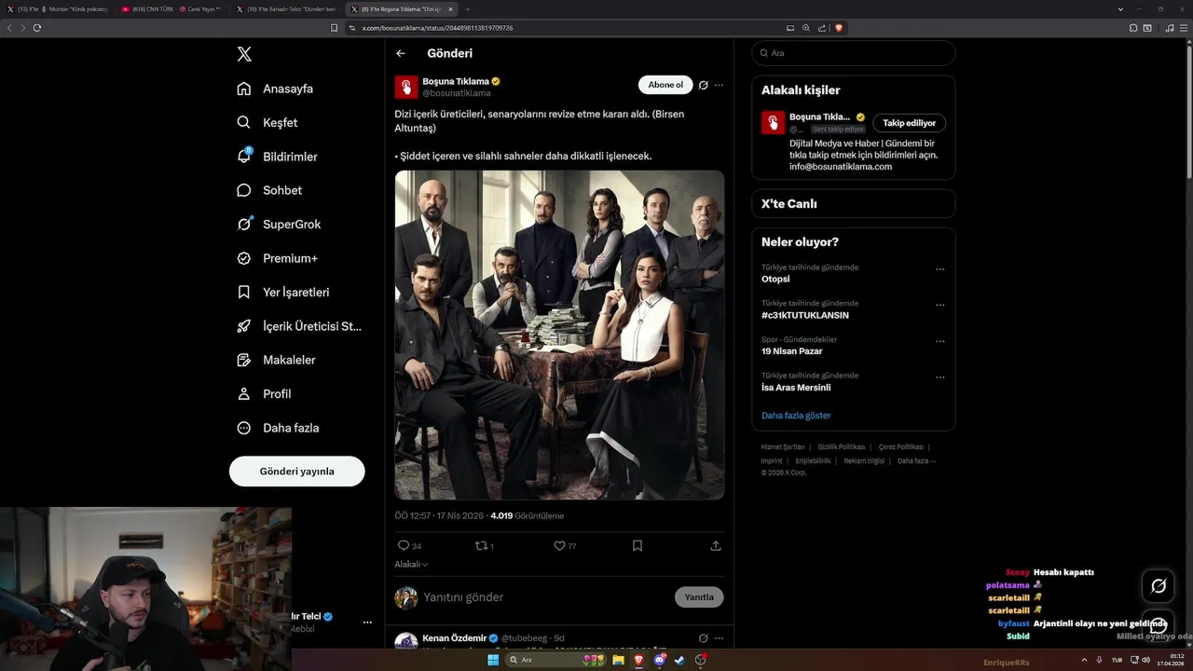Click Grok icon next to Abone ol

click(x=704, y=85)
